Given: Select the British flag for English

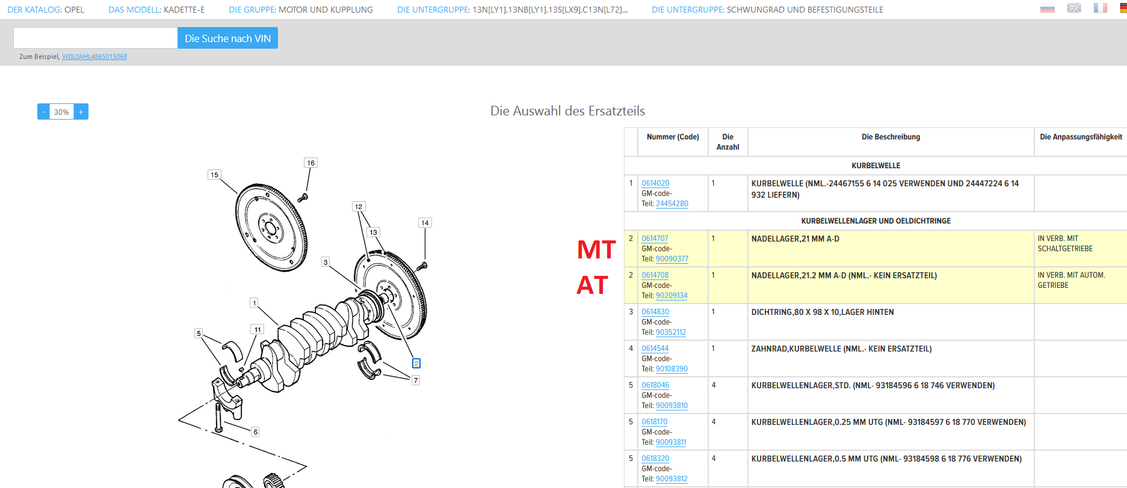Looking at the screenshot, I should 1074,8.
